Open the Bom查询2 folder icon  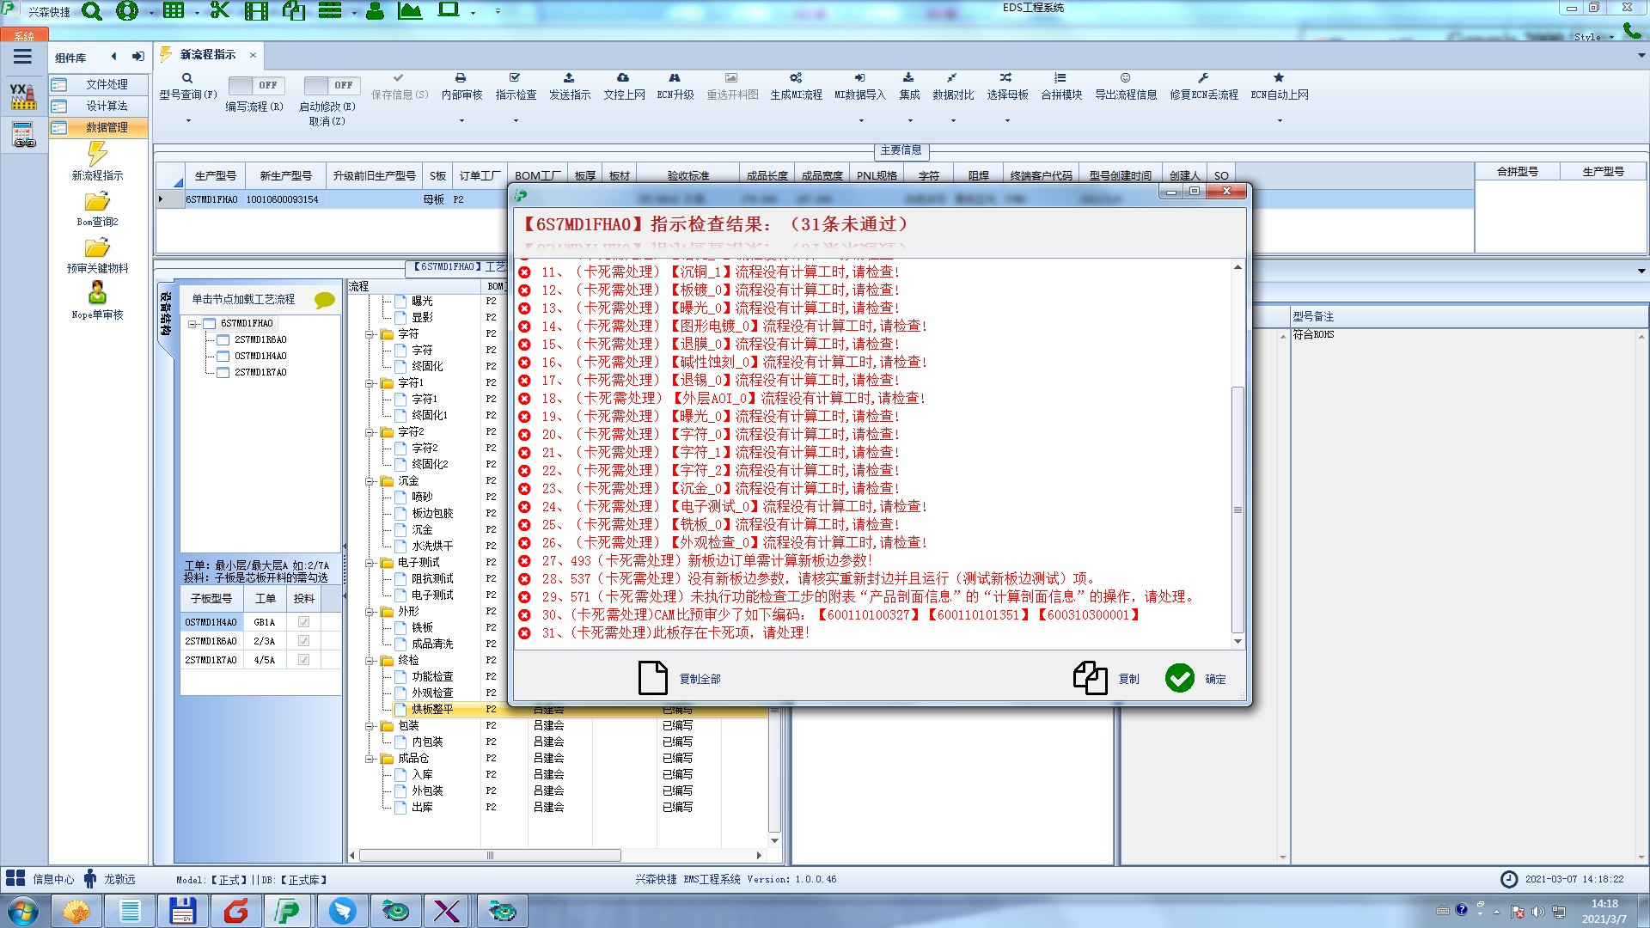pyautogui.click(x=97, y=202)
